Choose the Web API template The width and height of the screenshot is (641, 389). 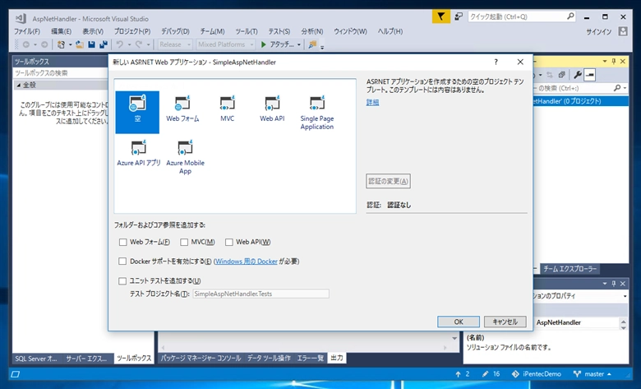[x=272, y=109]
